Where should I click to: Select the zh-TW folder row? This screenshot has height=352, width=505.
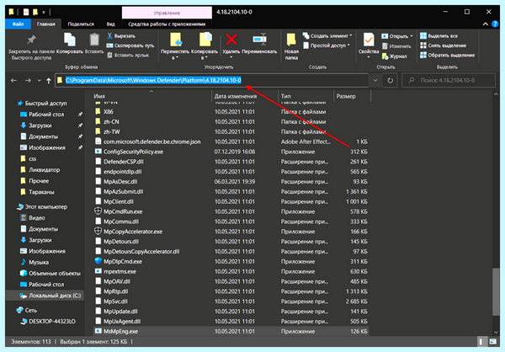click(231, 132)
